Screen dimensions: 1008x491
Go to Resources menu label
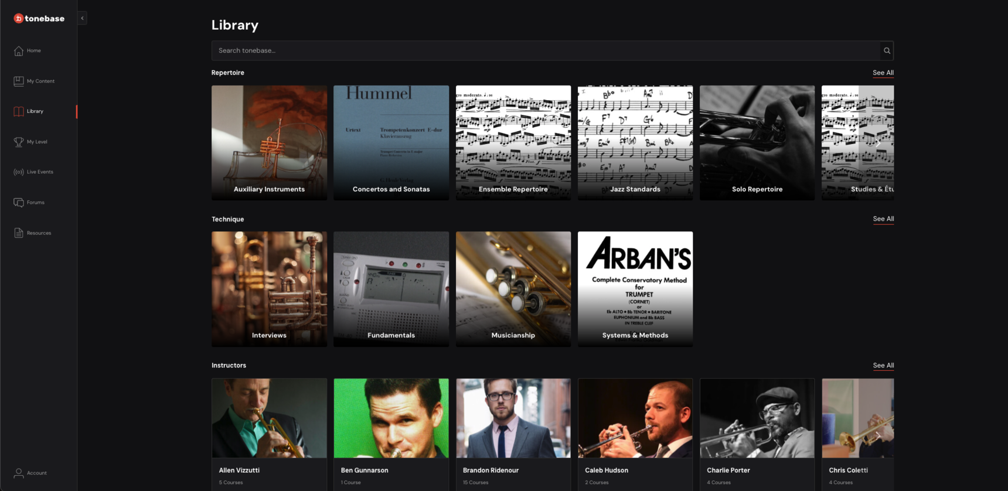tap(39, 233)
